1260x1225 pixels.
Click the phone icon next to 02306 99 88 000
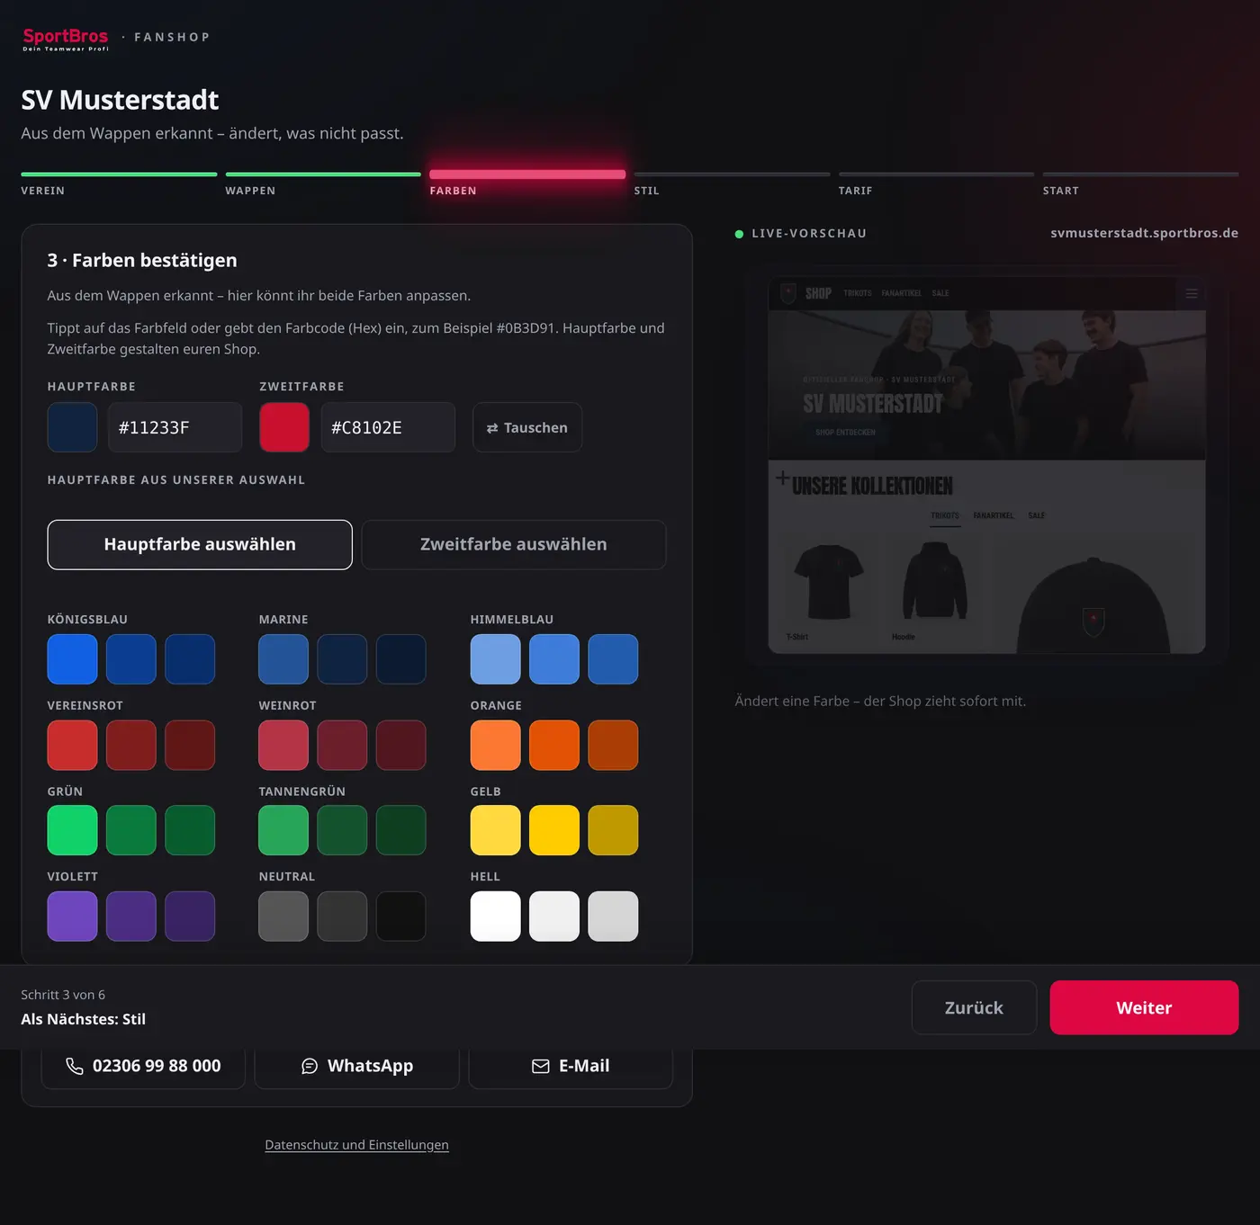(x=75, y=1066)
